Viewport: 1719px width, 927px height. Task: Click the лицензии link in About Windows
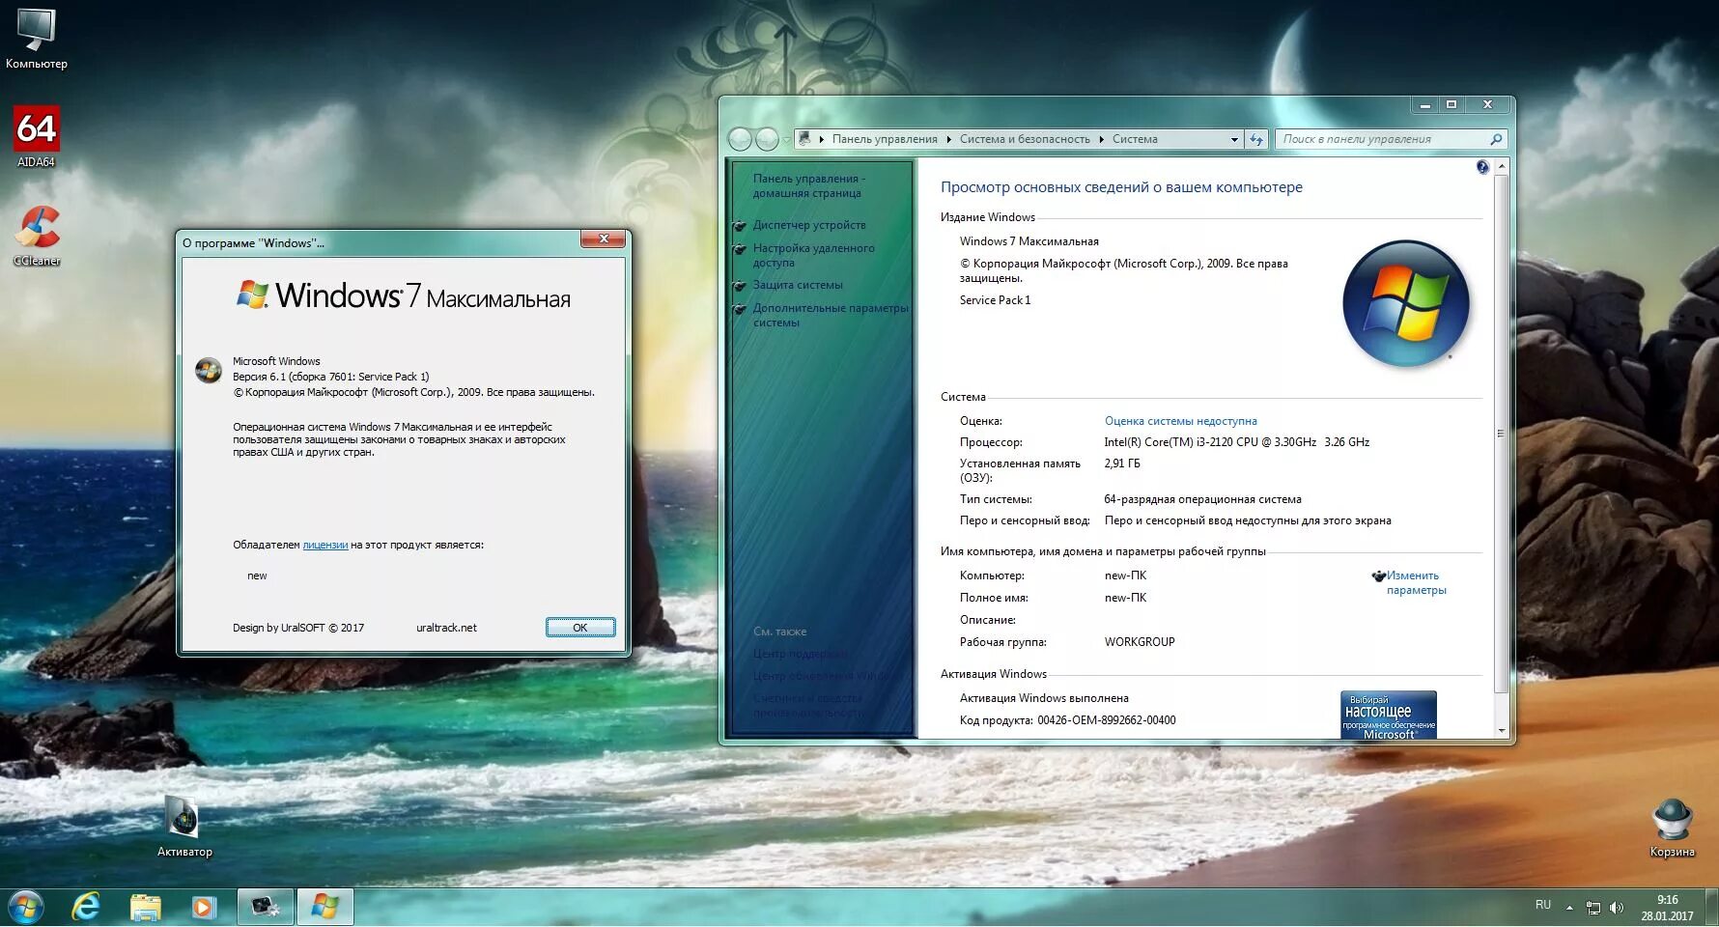pyautogui.click(x=325, y=545)
